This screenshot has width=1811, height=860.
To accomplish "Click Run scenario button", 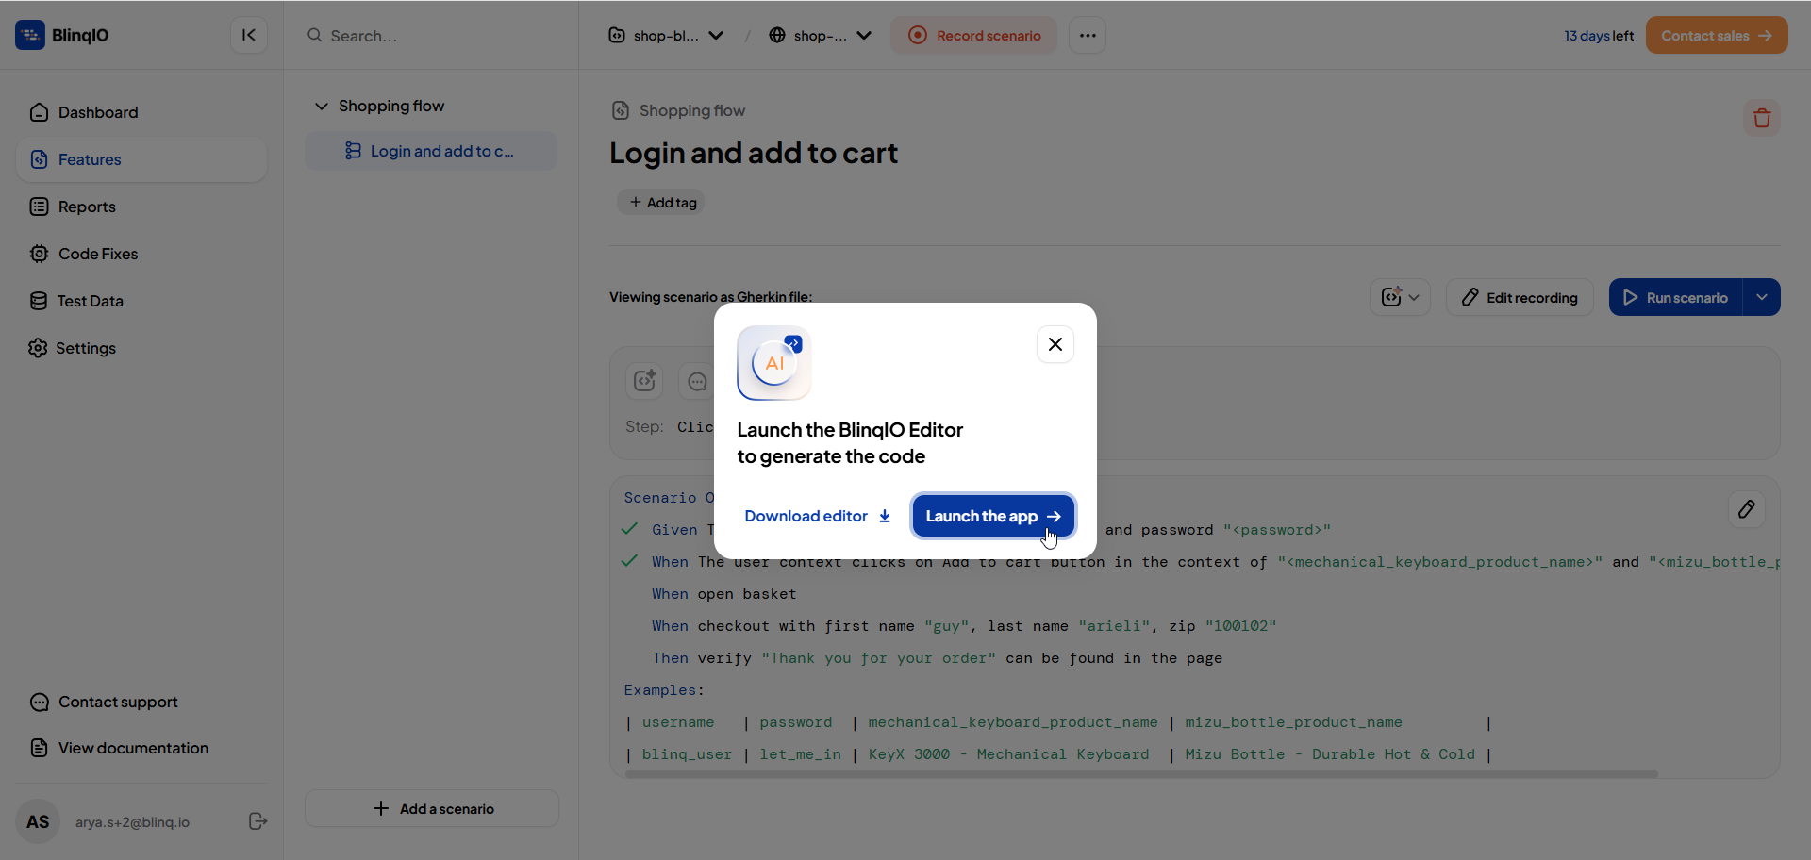I will point(1675,297).
